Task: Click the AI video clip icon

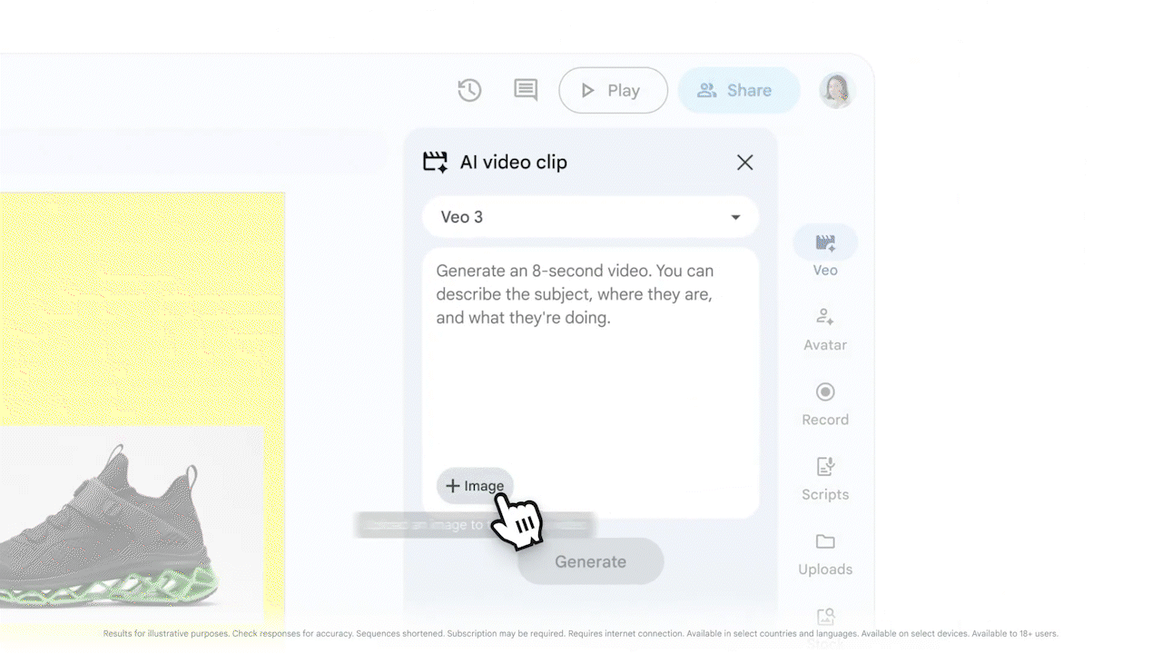Action: pos(436,163)
